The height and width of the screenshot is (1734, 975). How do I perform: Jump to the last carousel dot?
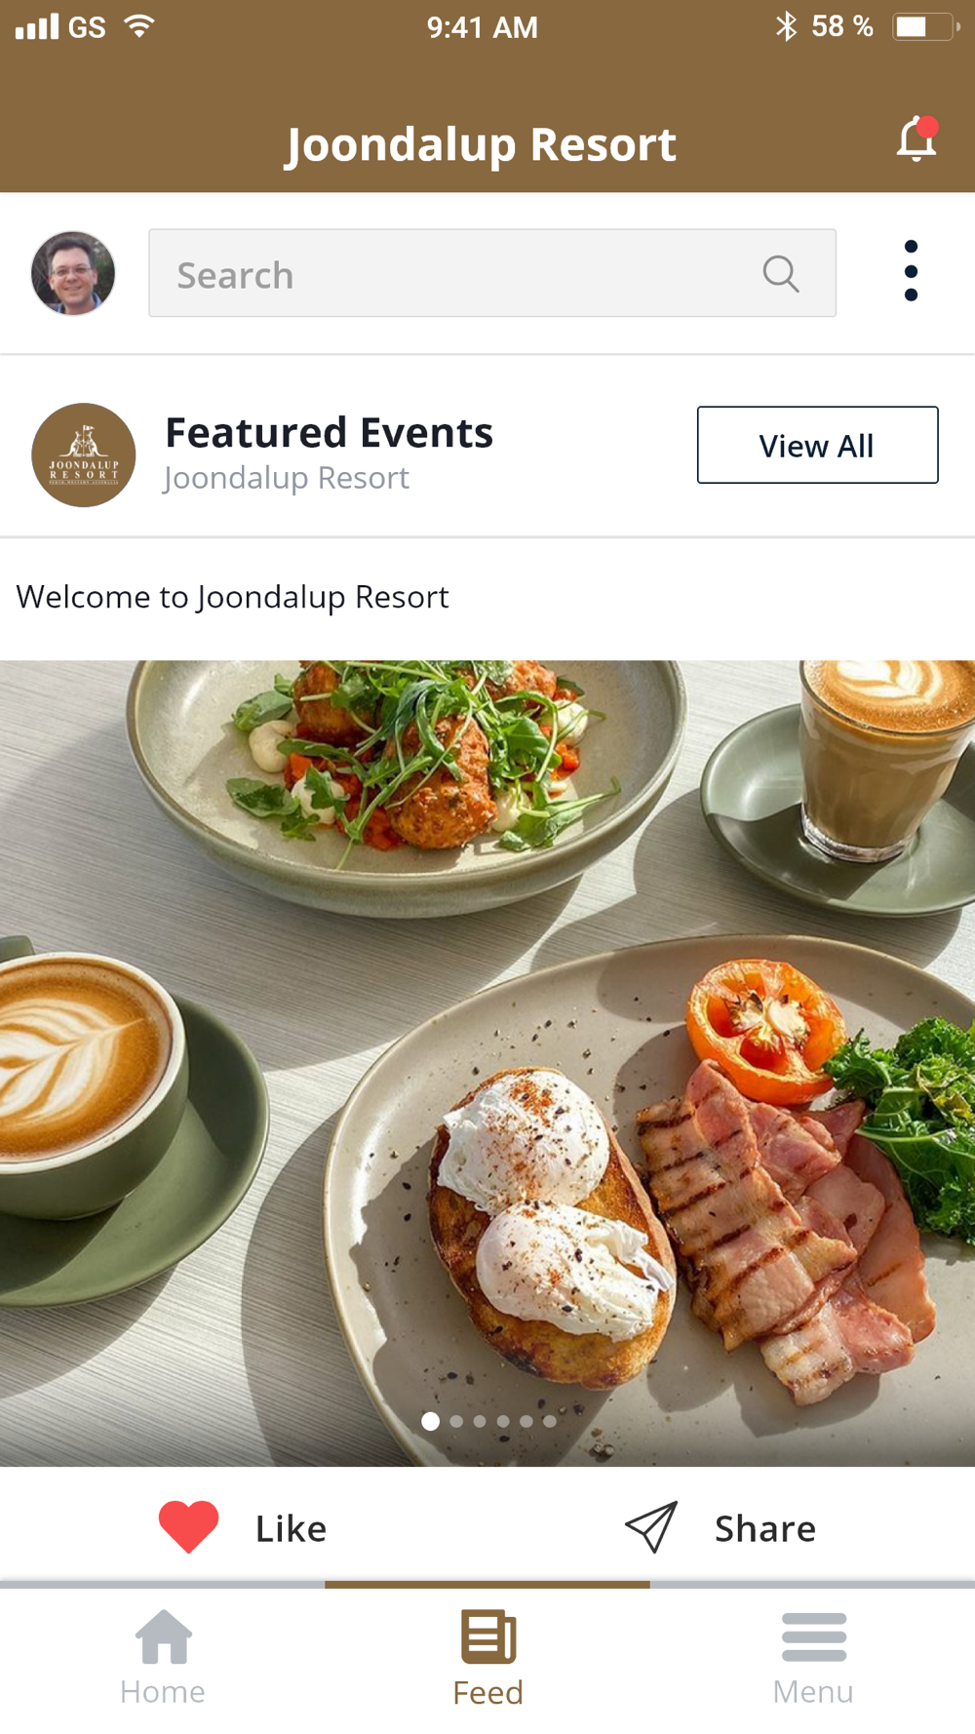pos(550,1422)
